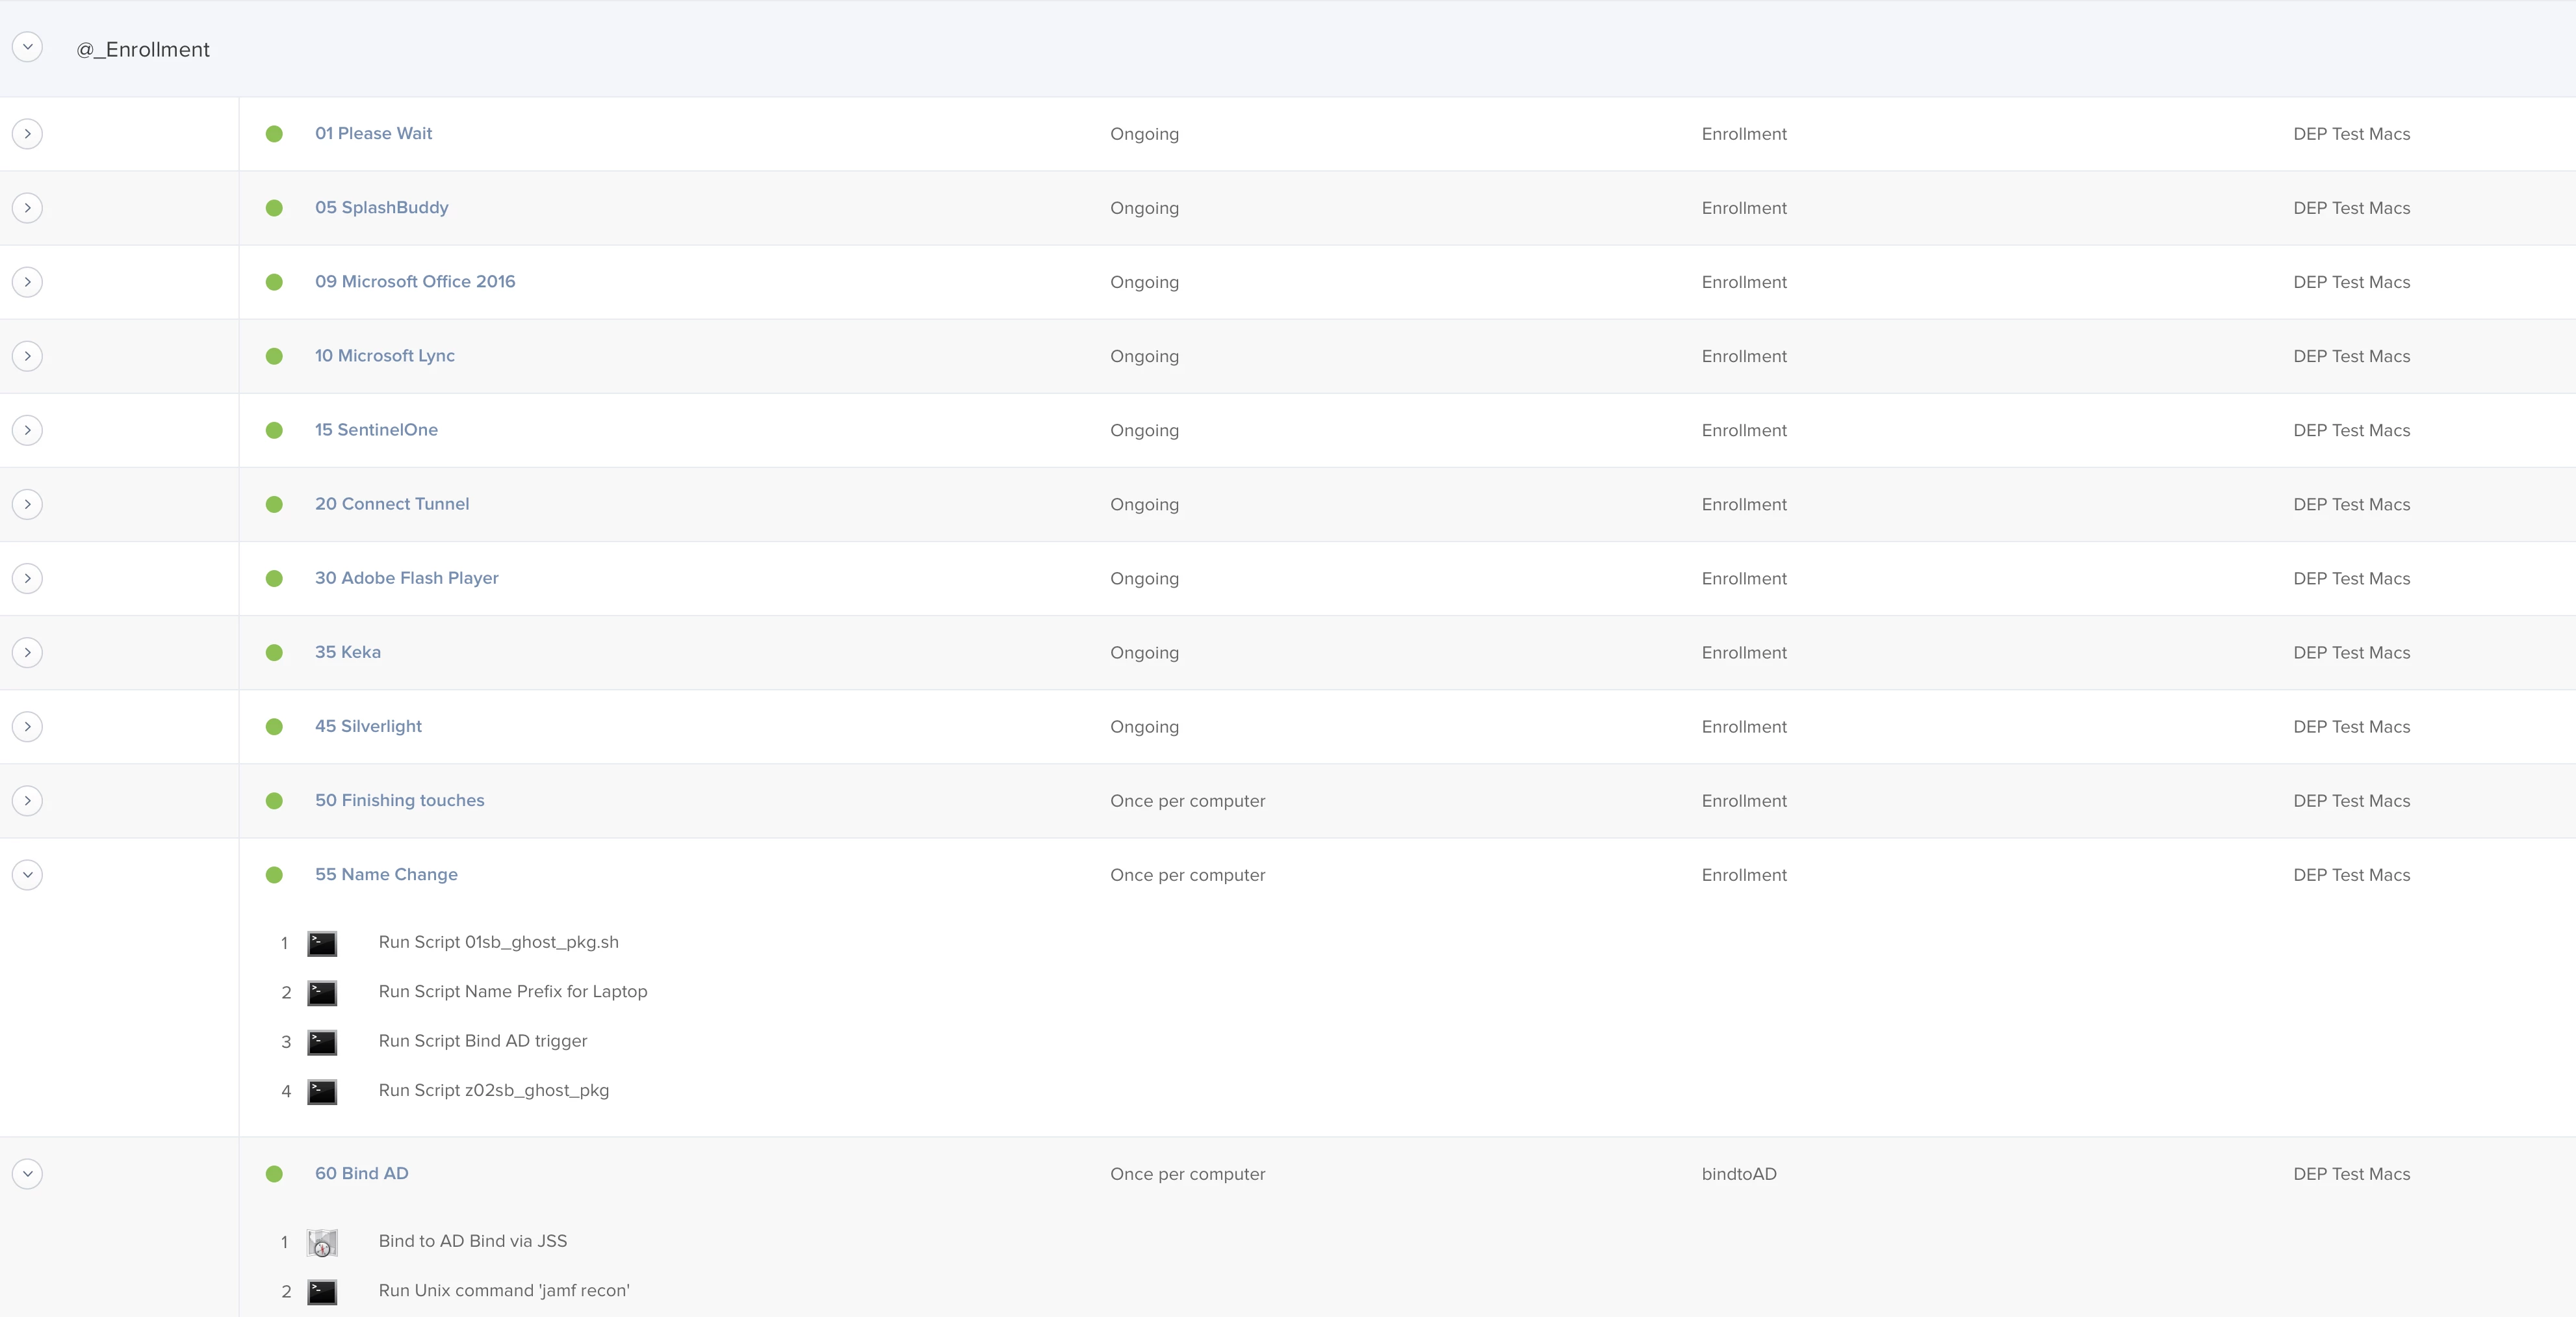Click green status dot for 60 Bind AD
2576x1317 pixels.
coord(274,1174)
